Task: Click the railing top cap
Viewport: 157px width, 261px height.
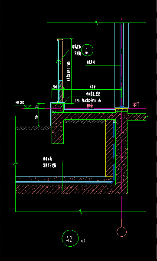Action: point(60,40)
